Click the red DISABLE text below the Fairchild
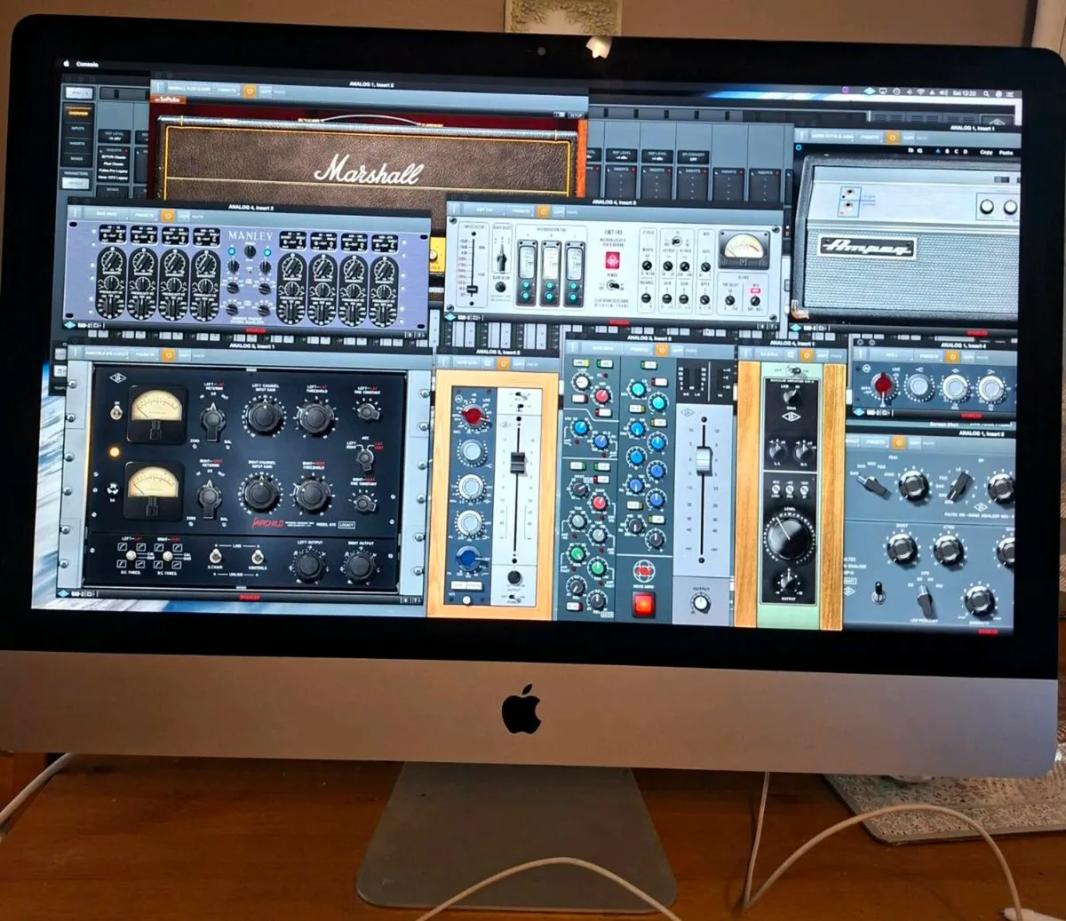This screenshot has height=921, width=1066. point(249,596)
